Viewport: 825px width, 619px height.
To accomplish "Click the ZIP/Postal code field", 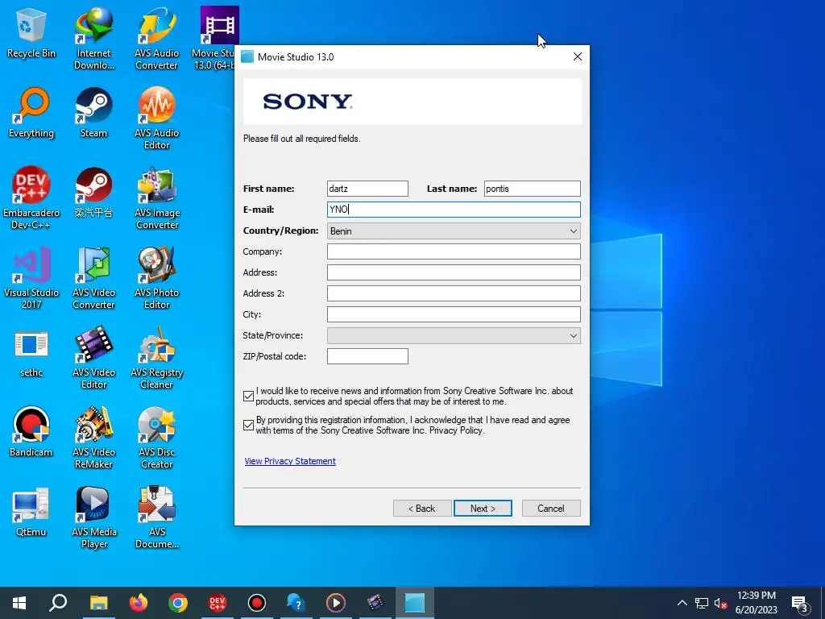I will (367, 356).
